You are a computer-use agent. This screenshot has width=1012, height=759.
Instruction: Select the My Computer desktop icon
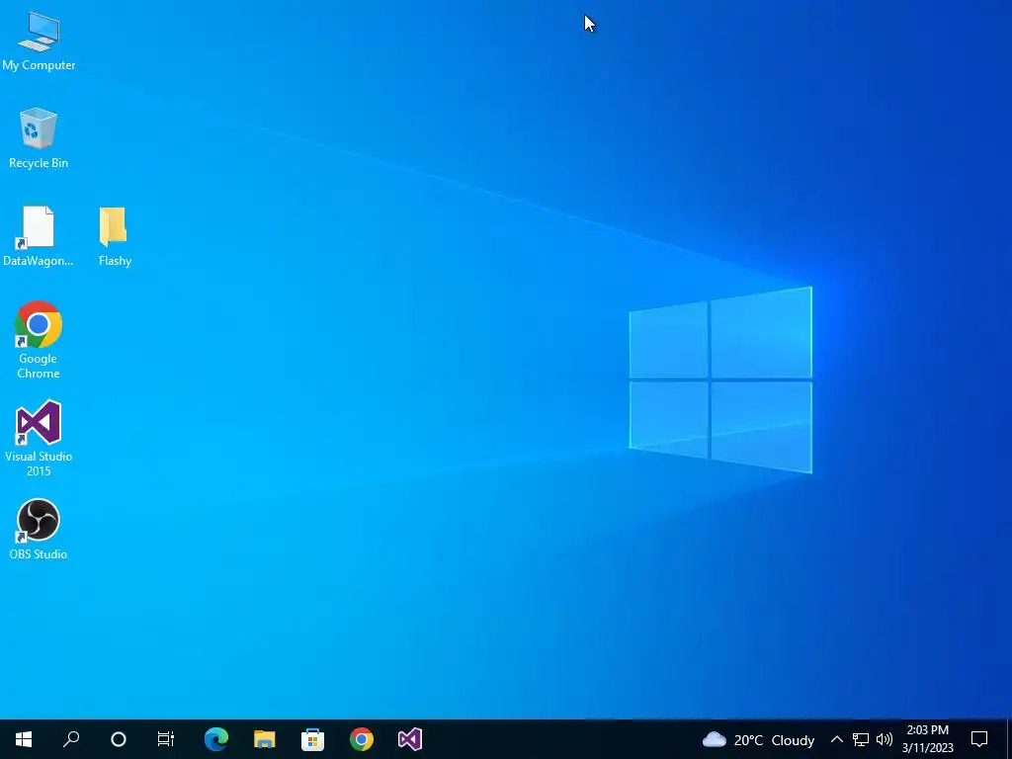[39, 40]
